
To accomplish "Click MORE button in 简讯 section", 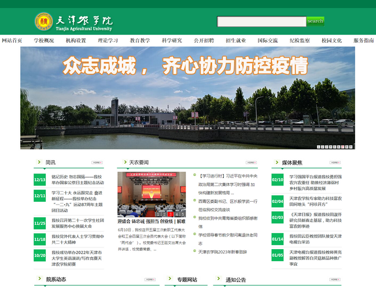I will tap(97, 162).
